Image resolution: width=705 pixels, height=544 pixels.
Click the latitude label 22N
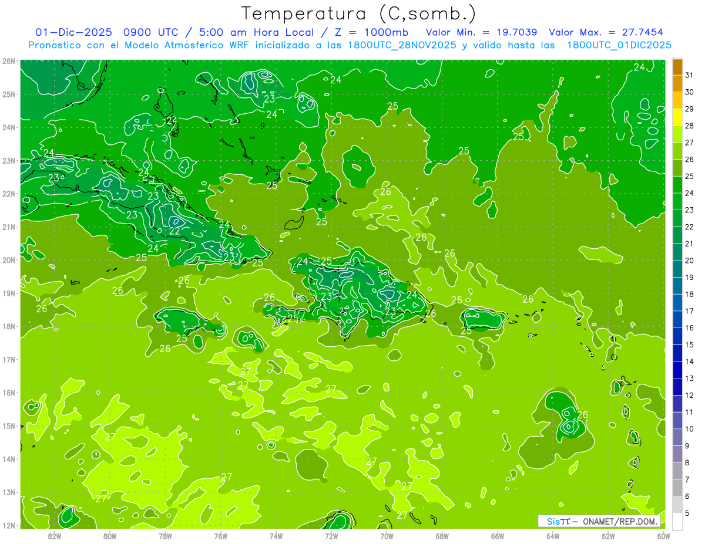(8, 194)
